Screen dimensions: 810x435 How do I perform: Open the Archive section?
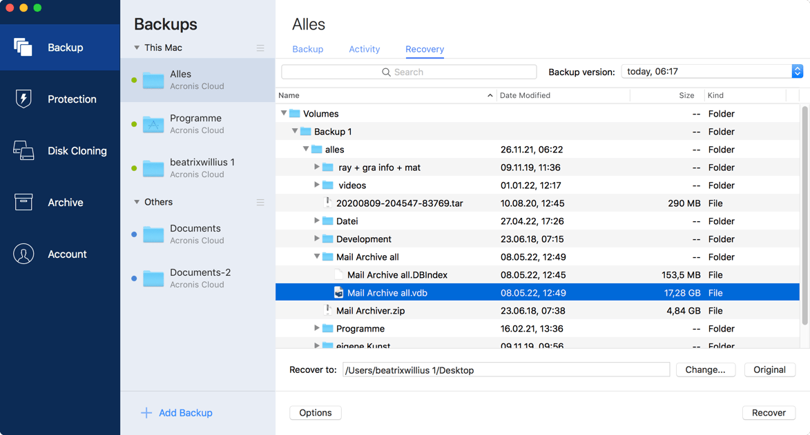pos(60,202)
